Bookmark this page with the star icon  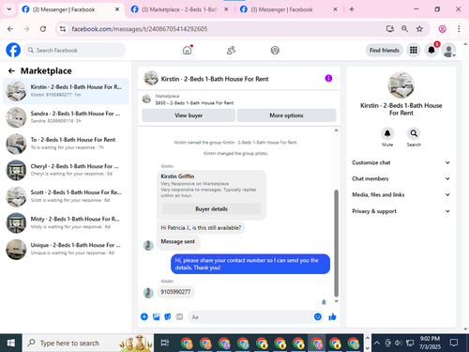(419, 29)
